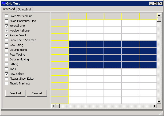Click the Grid Test title bar icon
This screenshot has width=164, height=116.
click(3, 3)
